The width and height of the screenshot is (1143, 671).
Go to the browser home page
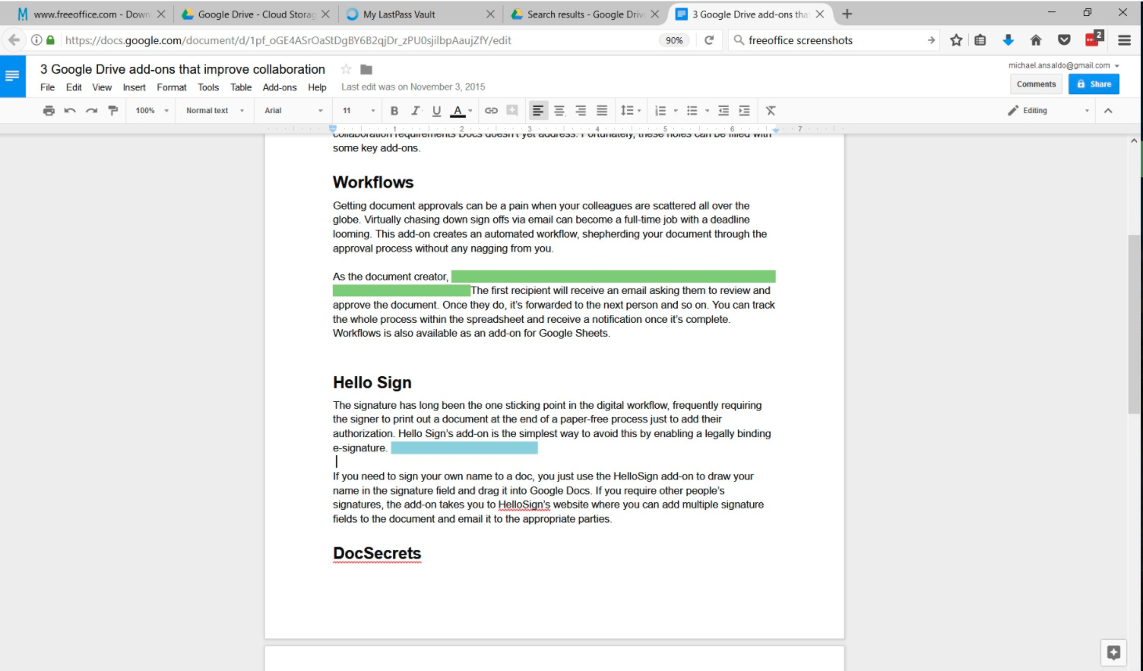tap(1035, 40)
